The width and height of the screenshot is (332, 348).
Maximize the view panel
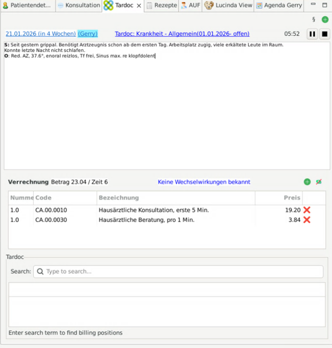[325, 5]
